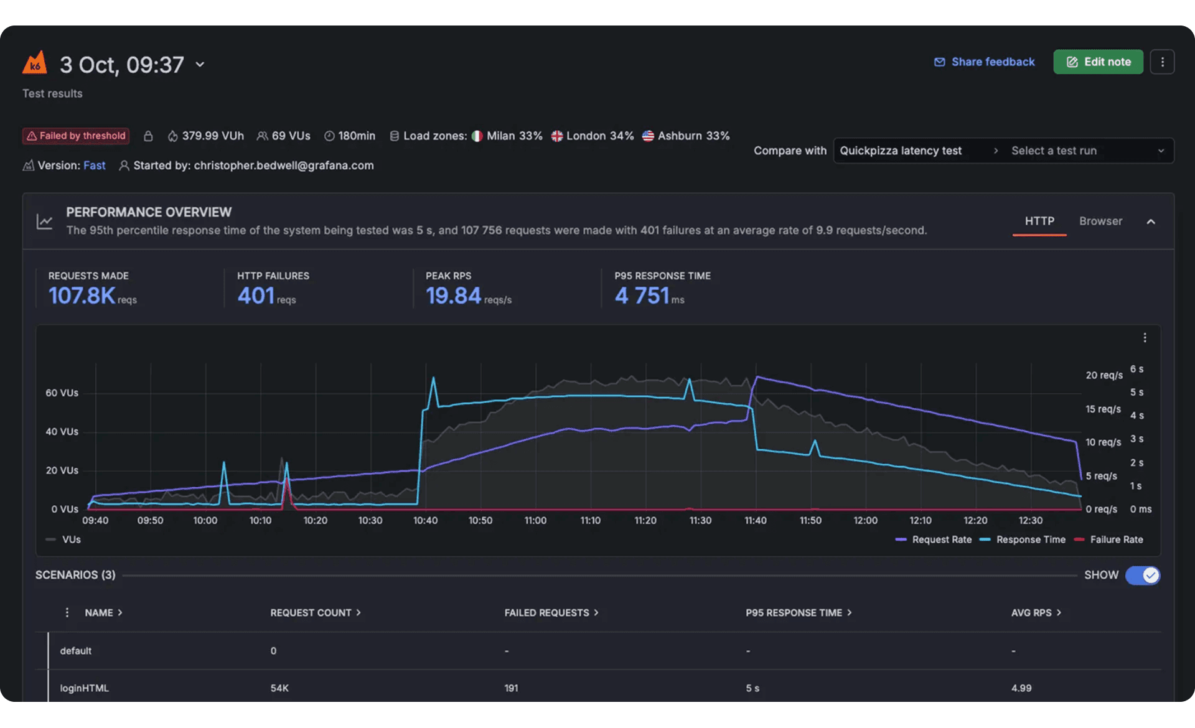
Task: Toggle the Scenarios SHOW switch off
Action: [1142, 576]
